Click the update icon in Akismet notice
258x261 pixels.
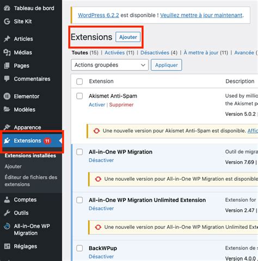(96, 131)
